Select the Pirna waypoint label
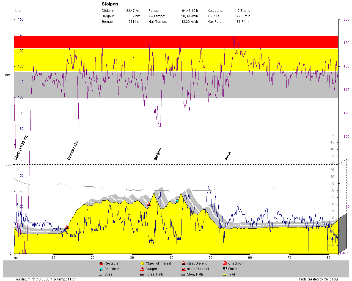The width and height of the screenshot is (352, 281). pyautogui.click(x=228, y=156)
